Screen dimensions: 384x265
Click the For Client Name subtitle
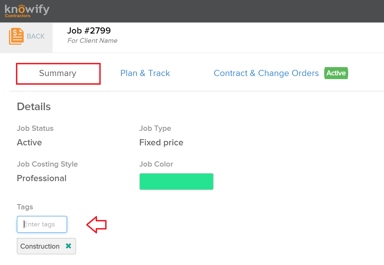pyautogui.click(x=93, y=41)
